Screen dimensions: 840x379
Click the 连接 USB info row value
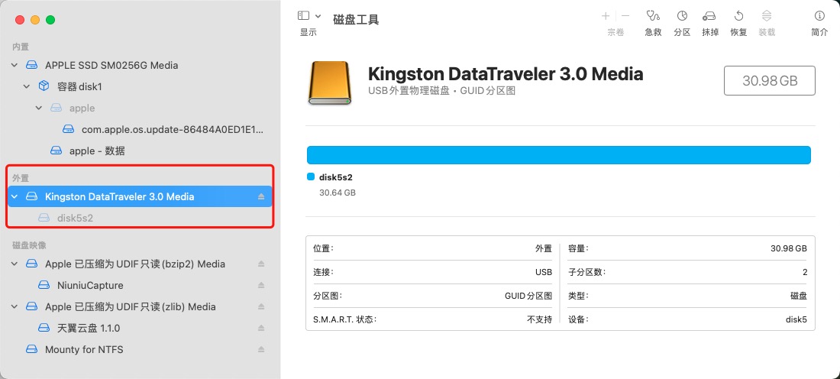(543, 272)
